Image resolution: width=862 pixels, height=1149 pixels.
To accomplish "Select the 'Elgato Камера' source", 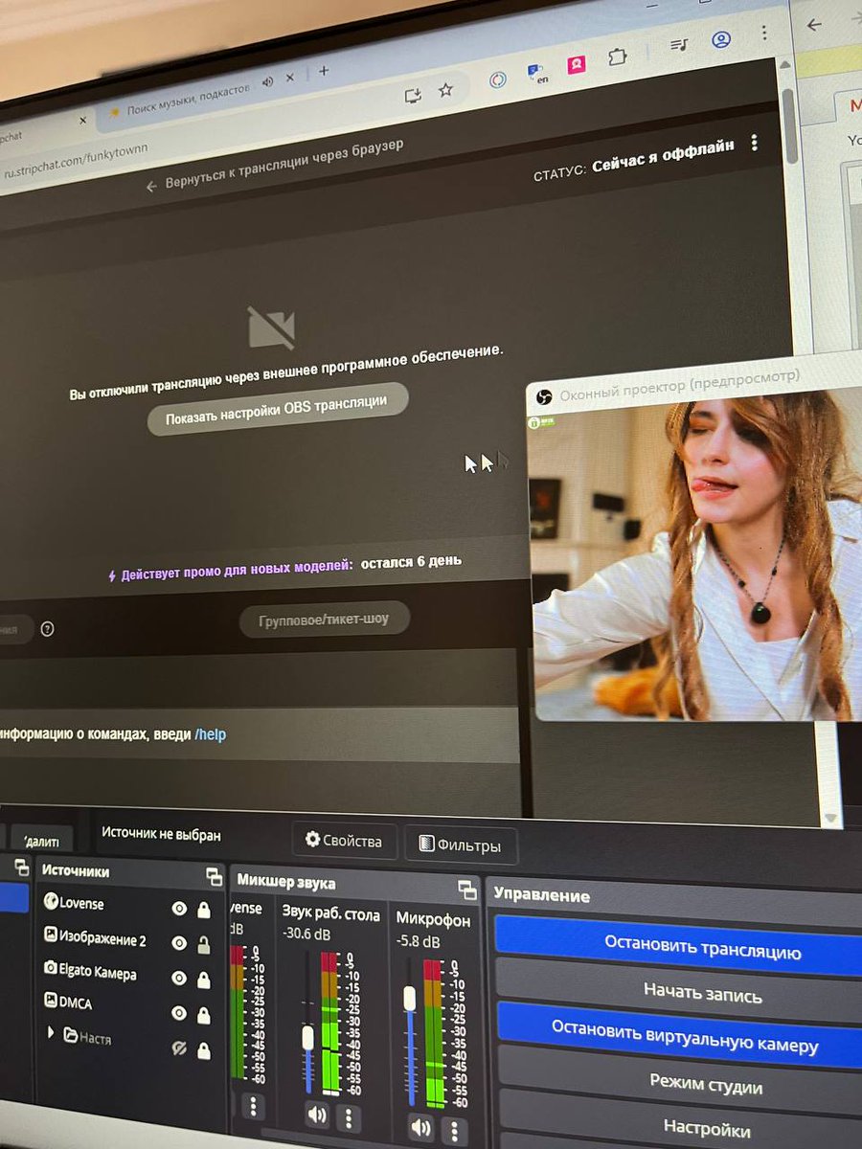I will pyautogui.click(x=90, y=972).
